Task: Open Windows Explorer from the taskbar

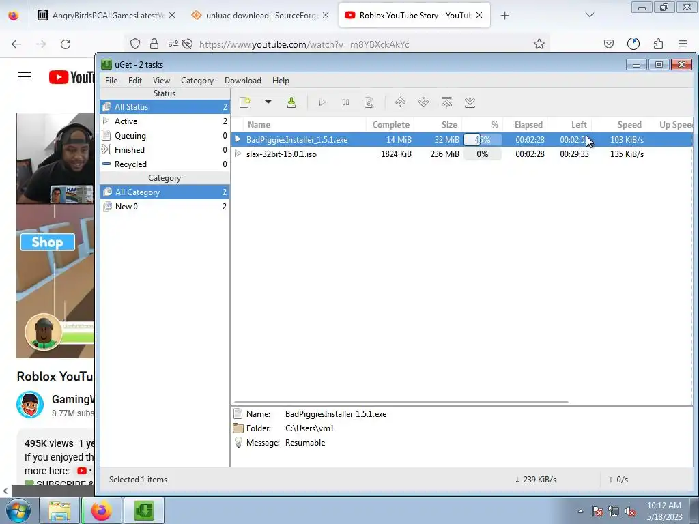Action: click(59, 510)
